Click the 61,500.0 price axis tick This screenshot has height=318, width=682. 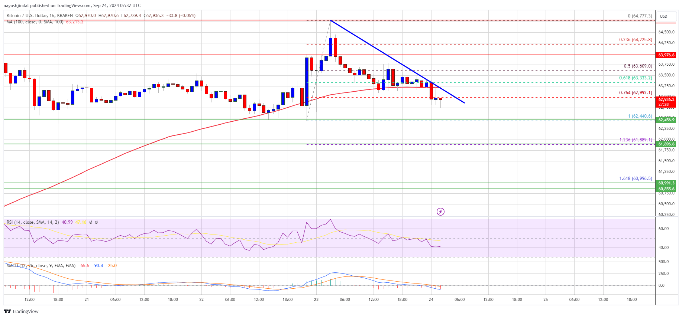point(666,161)
